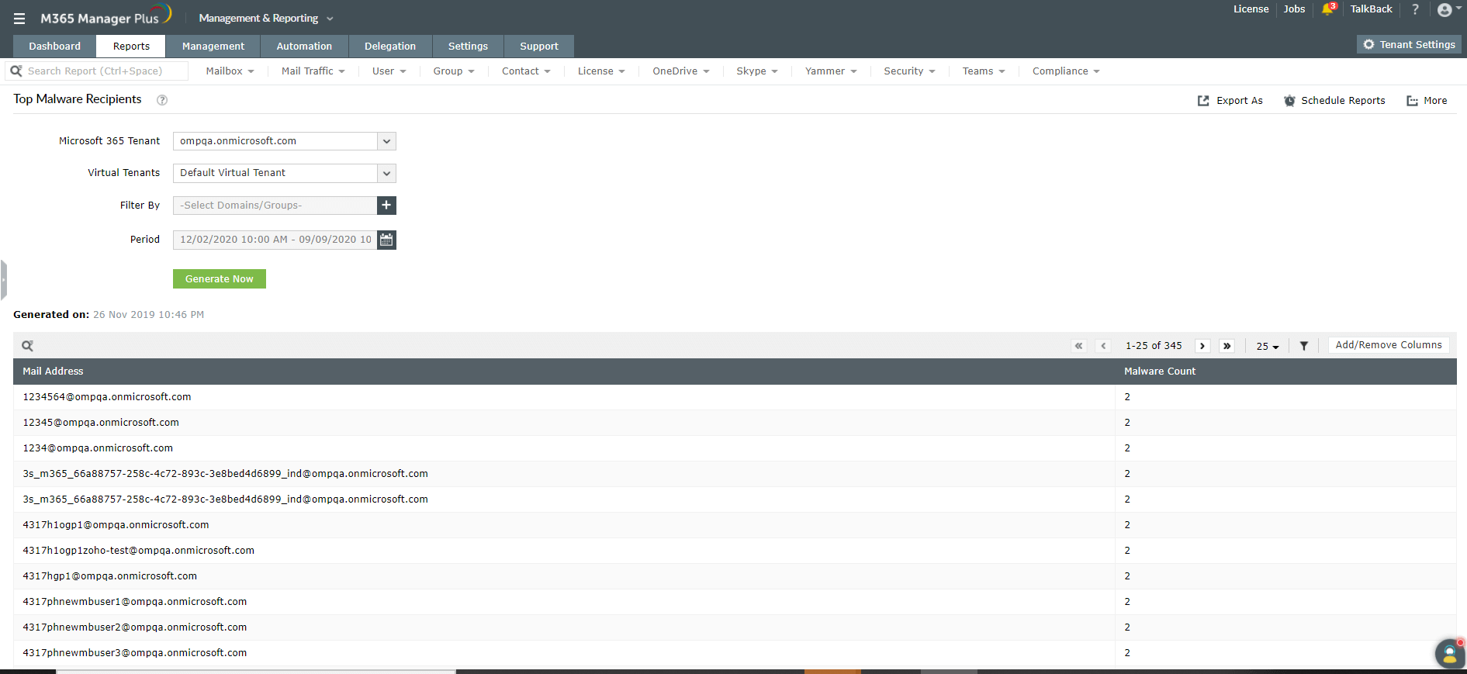Expand the License reports menu
Viewport: 1467px width, 674px height.
pyautogui.click(x=601, y=71)
